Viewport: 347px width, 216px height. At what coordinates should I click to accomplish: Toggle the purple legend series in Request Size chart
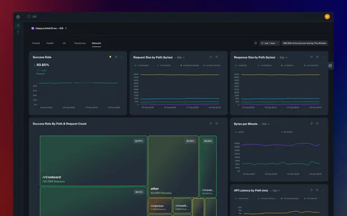point(164,65)
